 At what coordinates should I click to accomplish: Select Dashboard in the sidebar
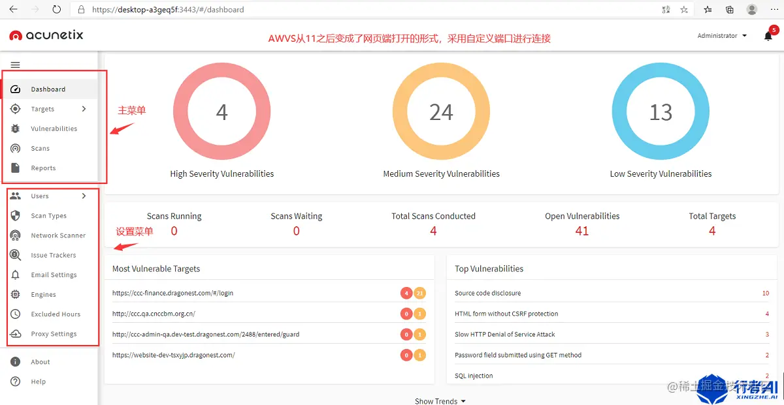click(50, 89)
